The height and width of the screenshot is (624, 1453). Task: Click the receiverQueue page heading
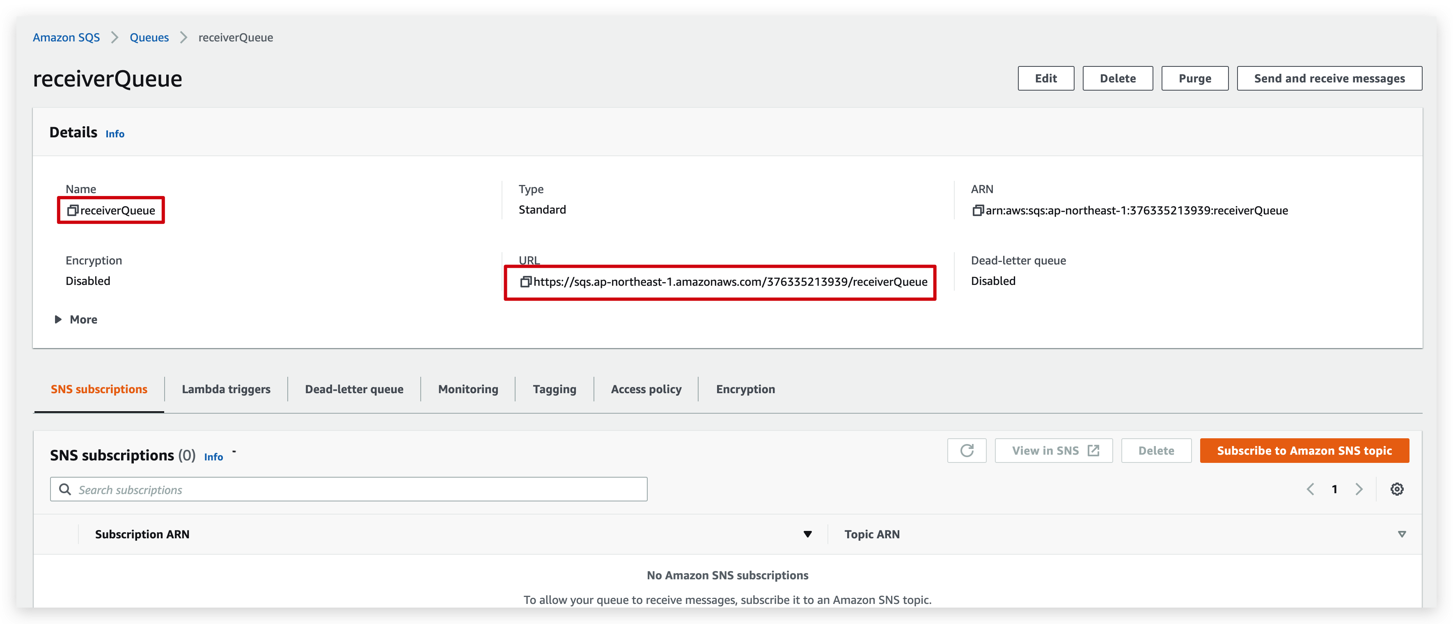108,79
